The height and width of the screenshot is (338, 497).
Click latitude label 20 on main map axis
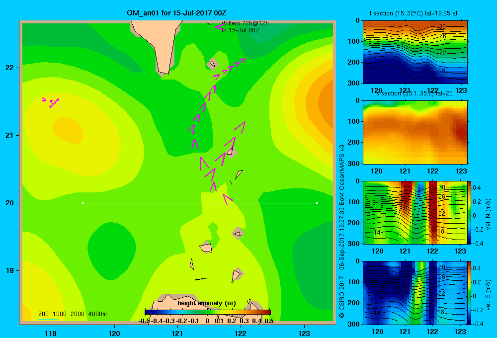coord(10,203)
